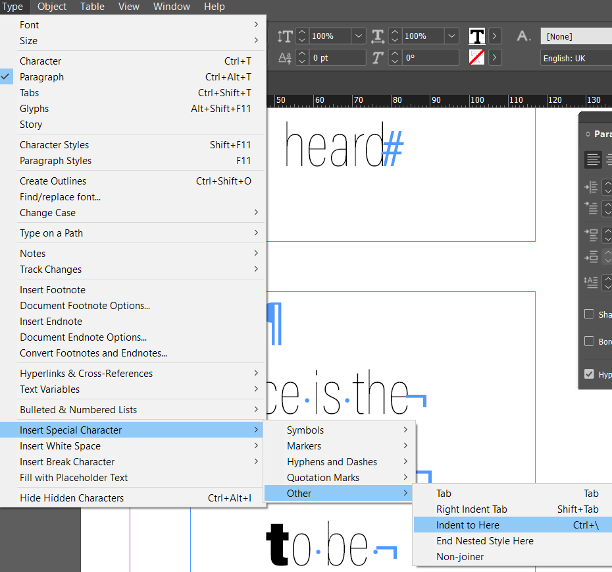Click the text stroke none swatch

click(x=477, y=58)
